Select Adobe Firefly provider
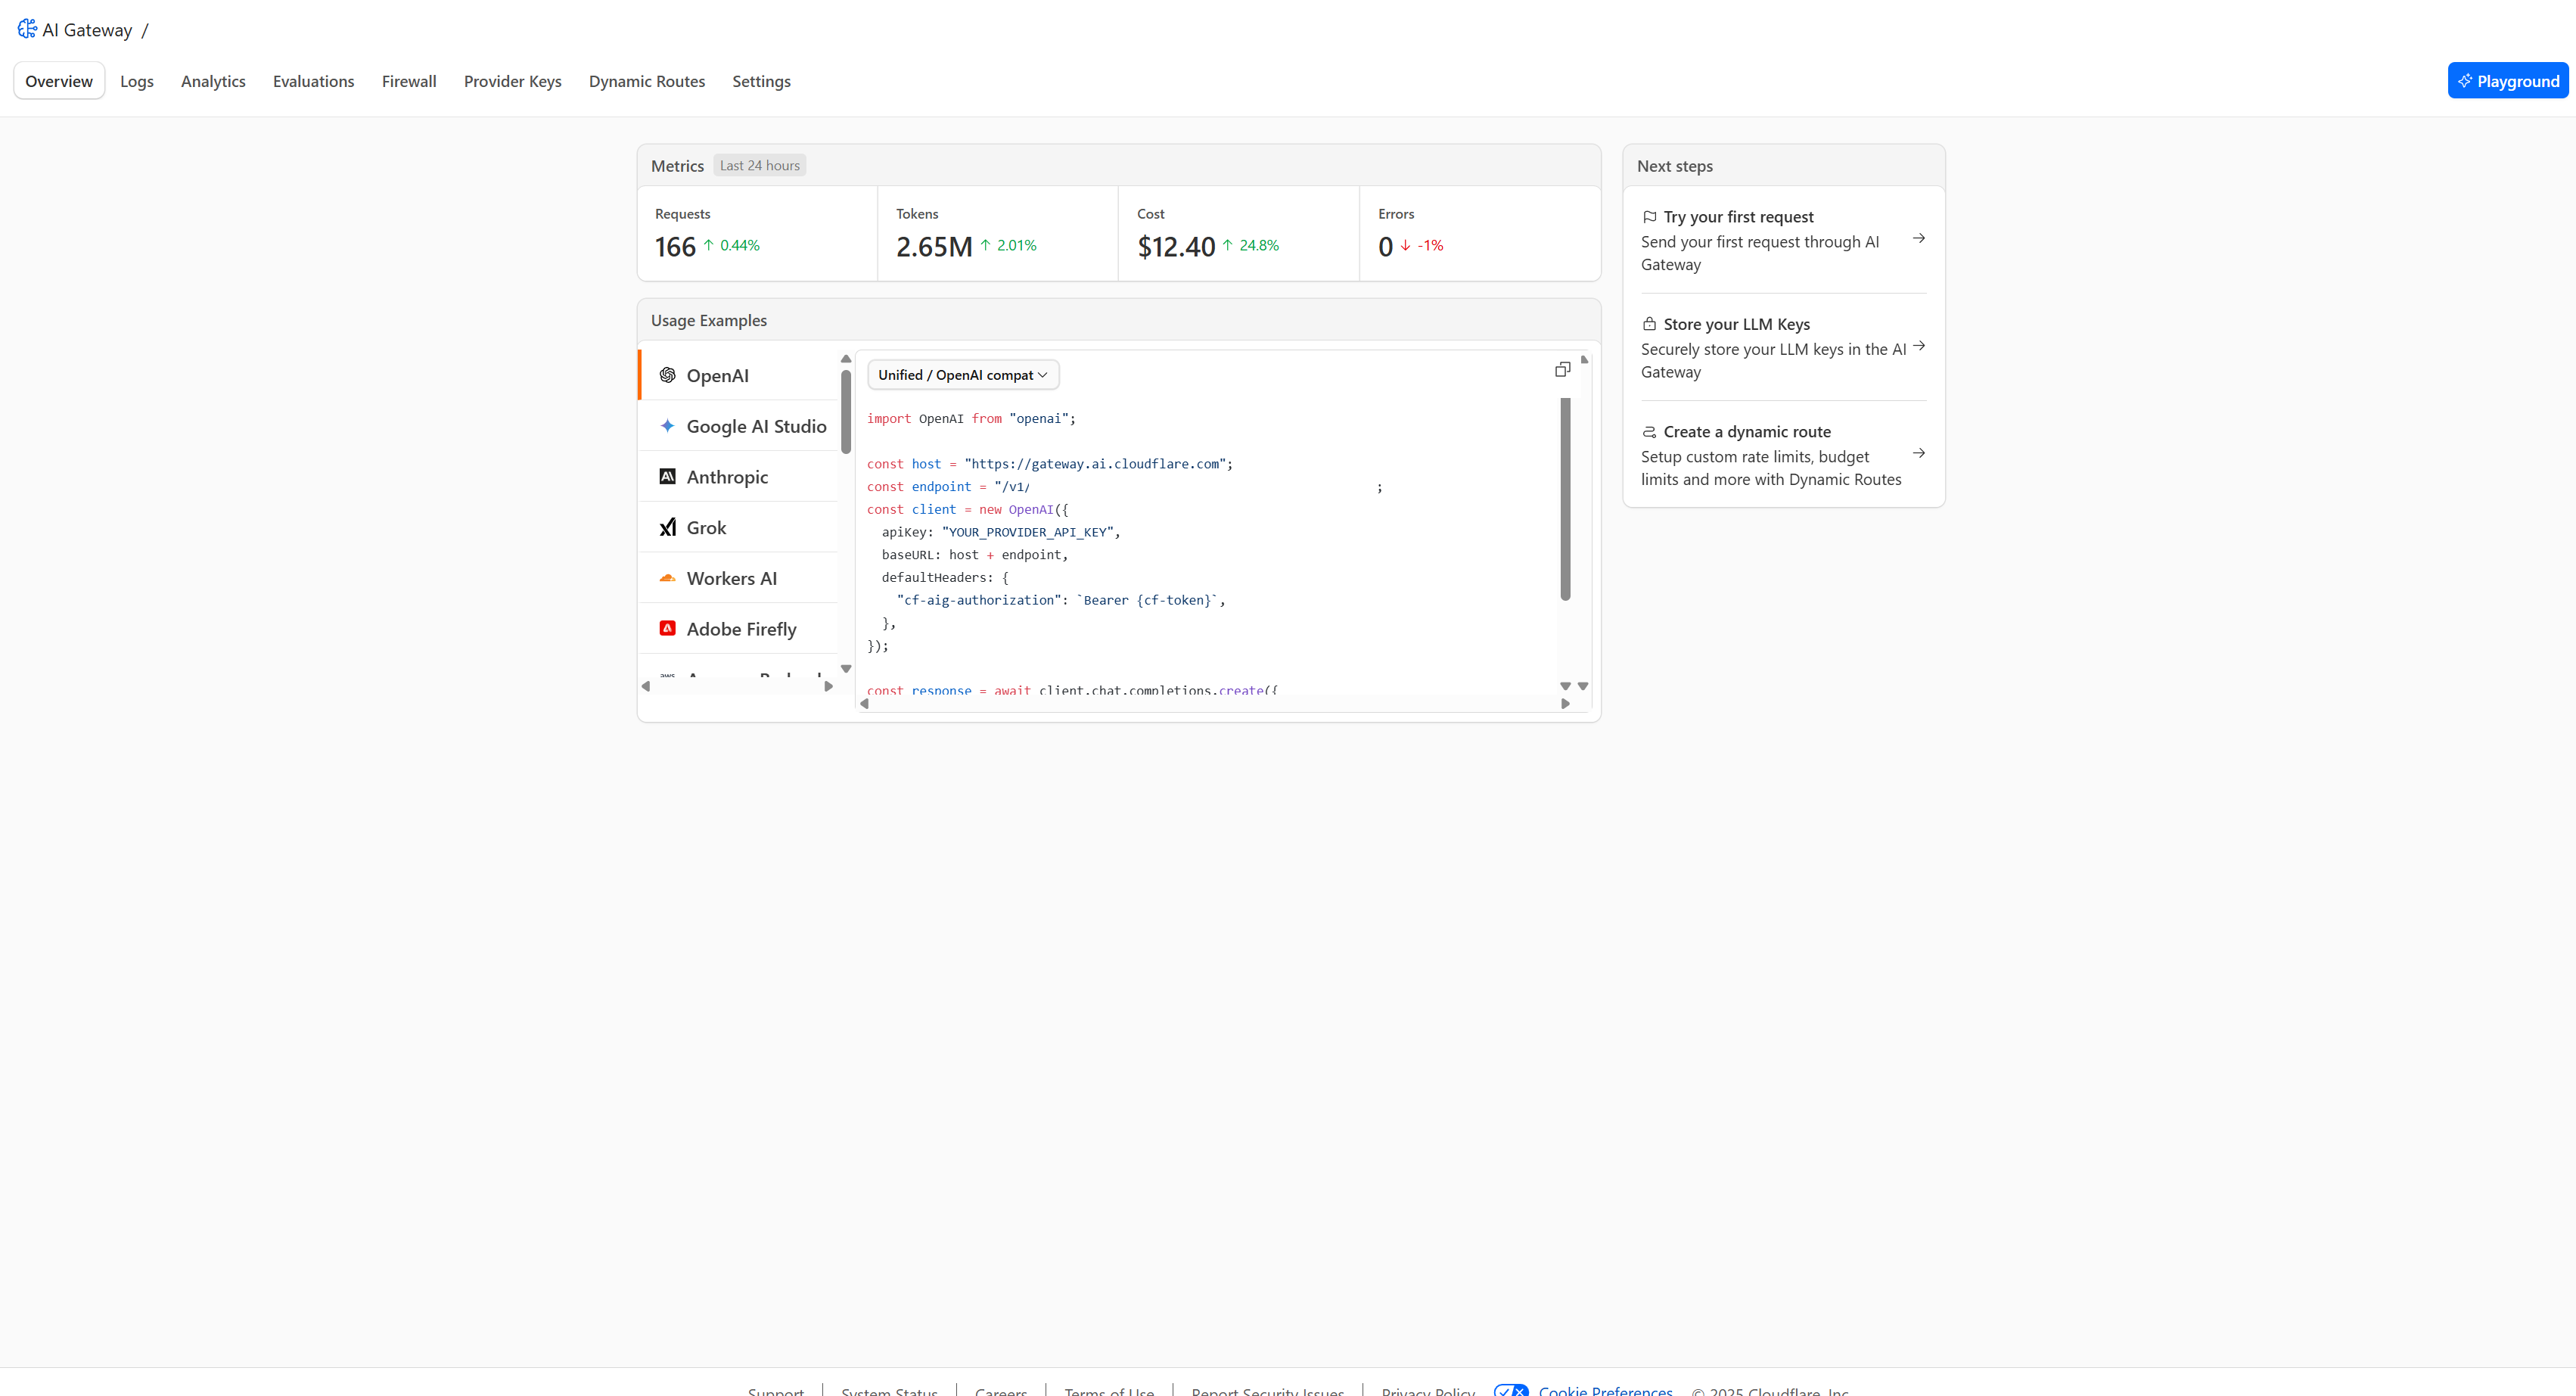This screenshot has height=1396, width=2576. pos(741,629)
